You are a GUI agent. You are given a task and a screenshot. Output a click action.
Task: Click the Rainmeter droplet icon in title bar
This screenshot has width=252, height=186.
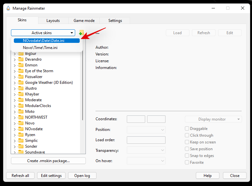8,8
